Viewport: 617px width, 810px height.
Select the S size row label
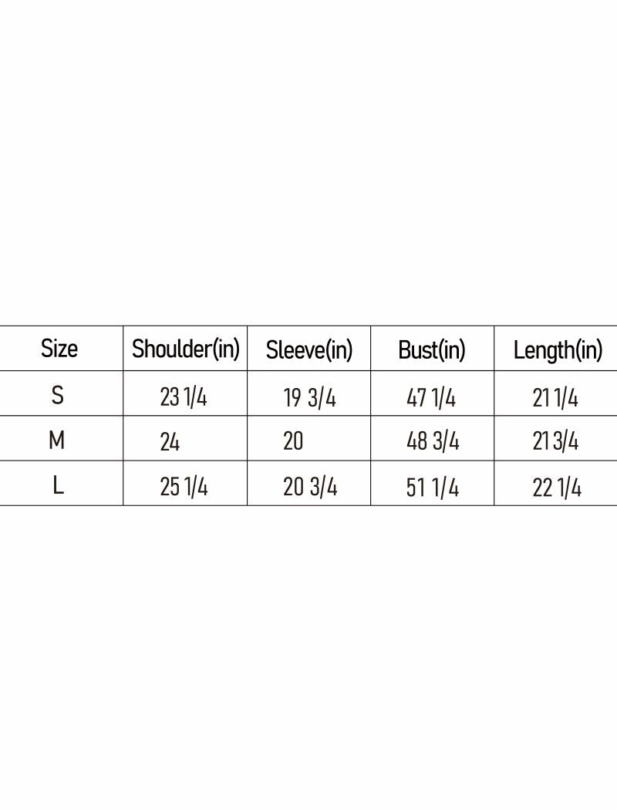[58, 396]
